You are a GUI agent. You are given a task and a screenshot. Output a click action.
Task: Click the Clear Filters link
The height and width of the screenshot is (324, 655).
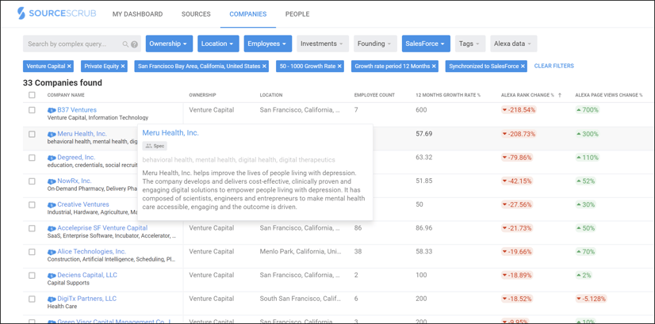tap(553, 67)
